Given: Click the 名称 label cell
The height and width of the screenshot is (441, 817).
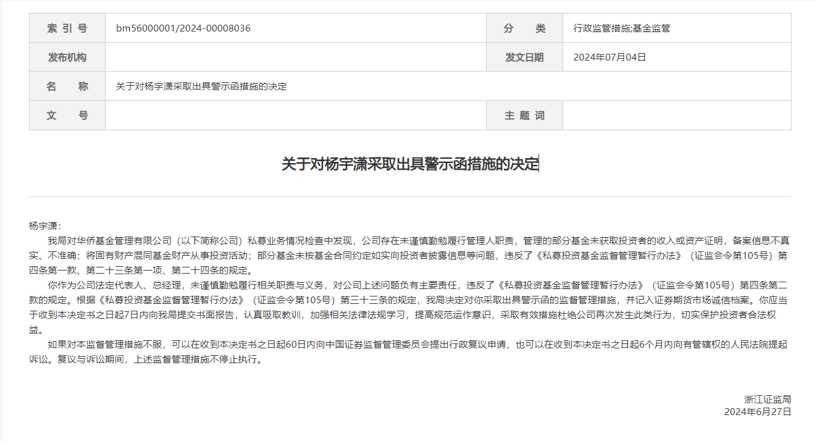Looking at the screenshot, I should click(x=67, y=86).
